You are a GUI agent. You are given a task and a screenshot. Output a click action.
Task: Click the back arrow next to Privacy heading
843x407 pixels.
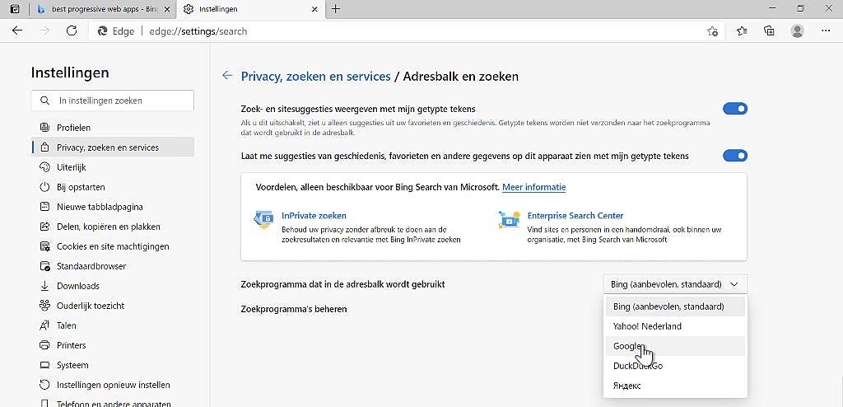(227, 76)
